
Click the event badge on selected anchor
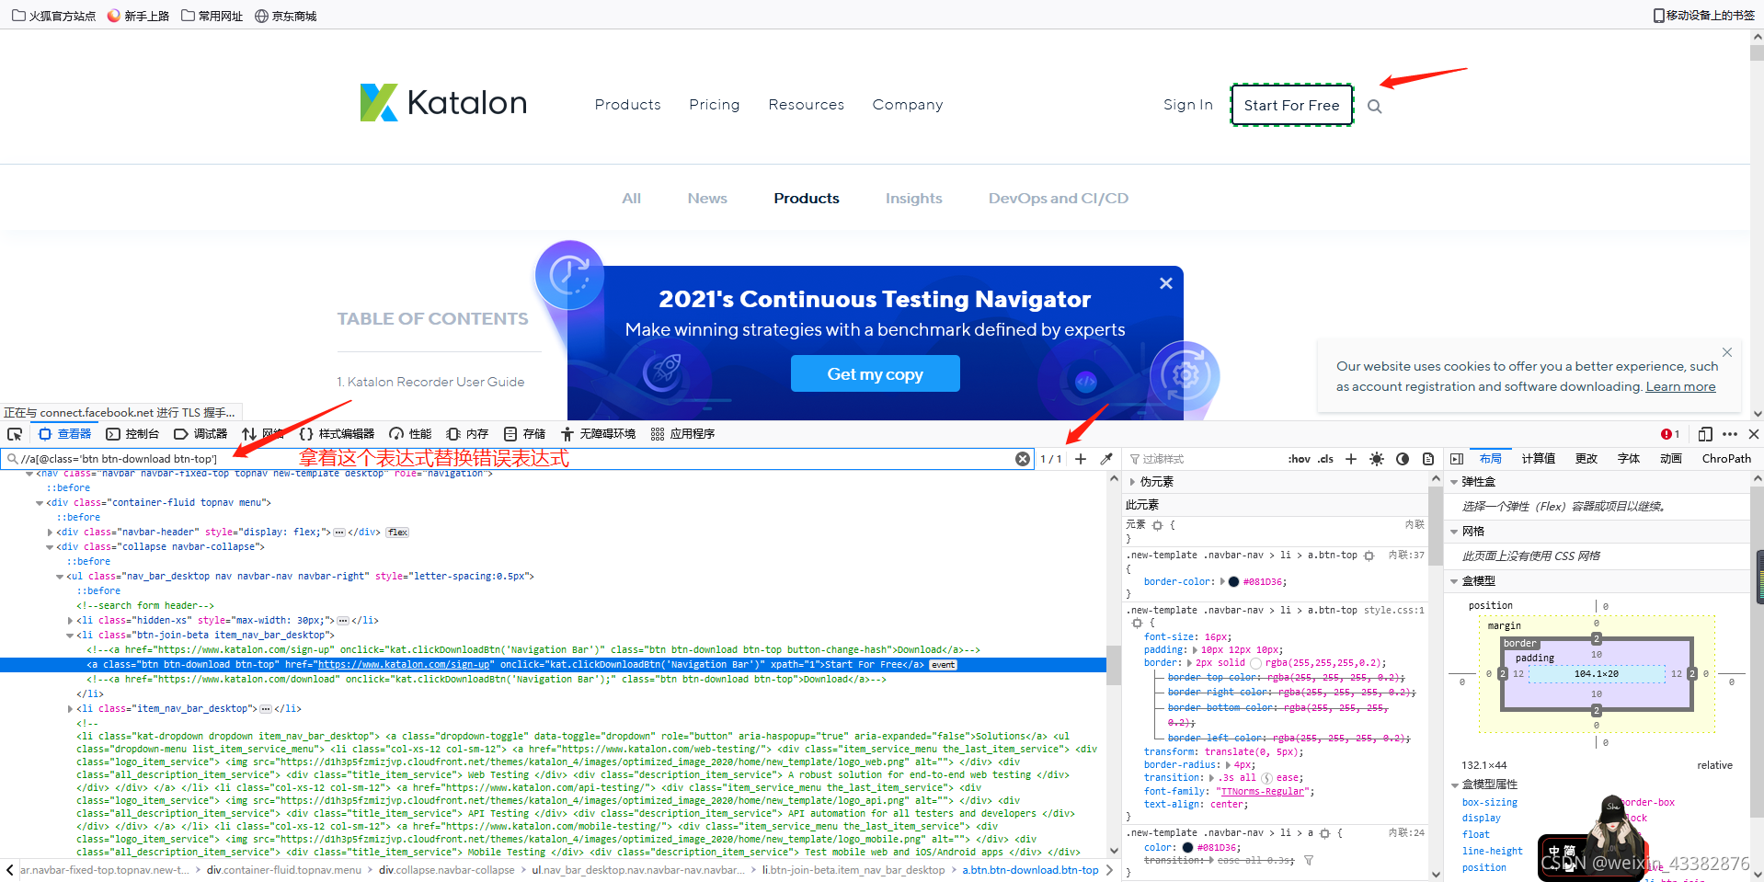coord(943,665)
